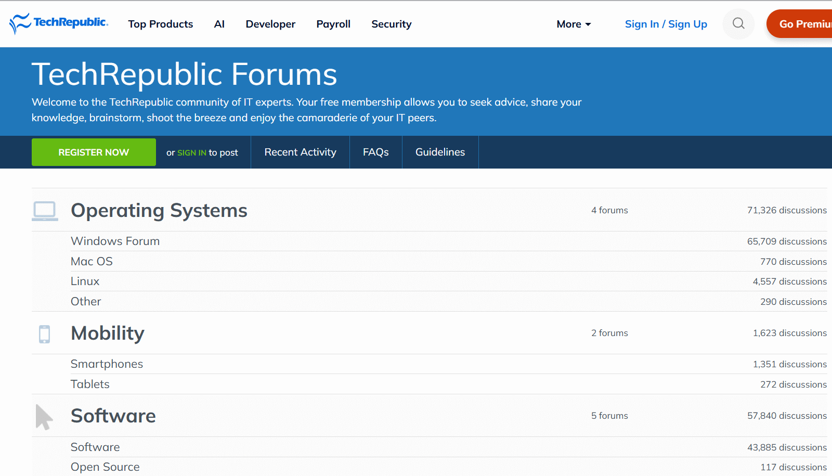Viewport: 832px width, 476px height.
Task: Click the green SIGN IN link
Action: tap(192, 152)
